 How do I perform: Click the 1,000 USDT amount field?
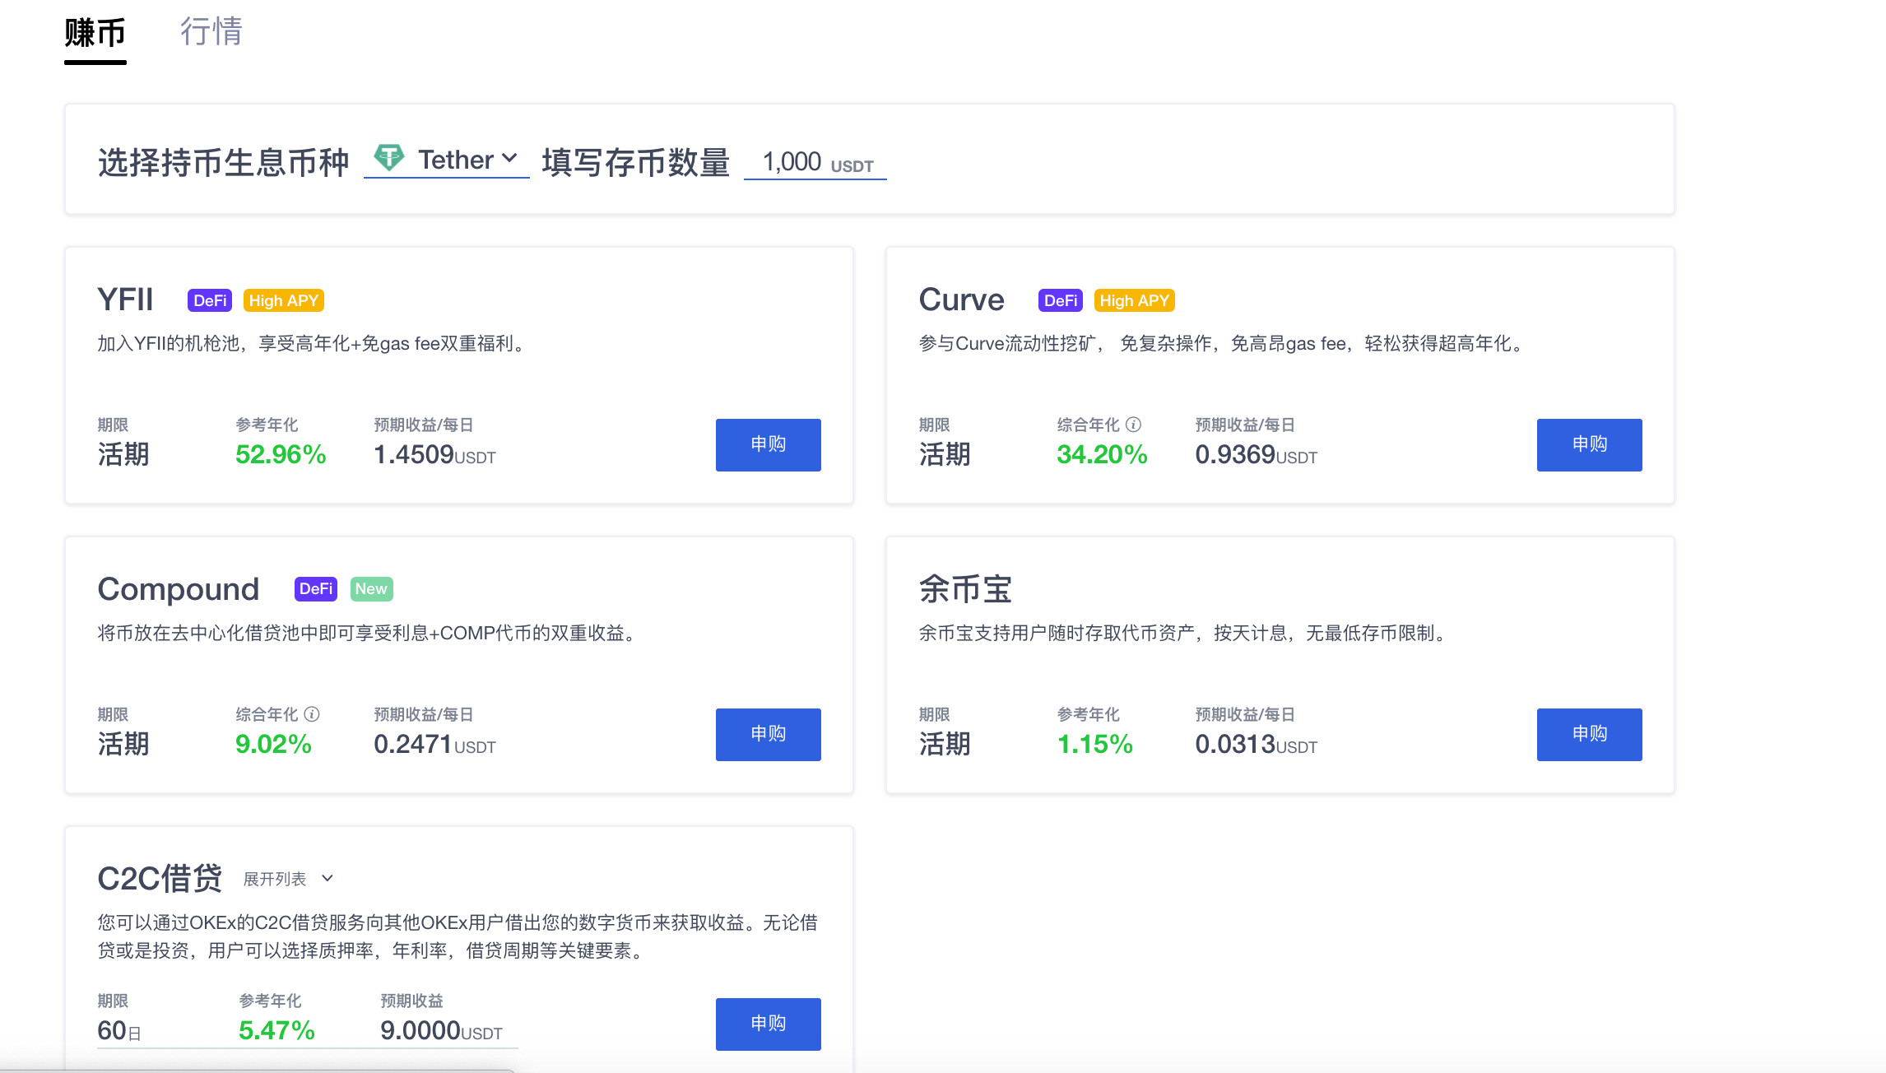tap(815, 161)
